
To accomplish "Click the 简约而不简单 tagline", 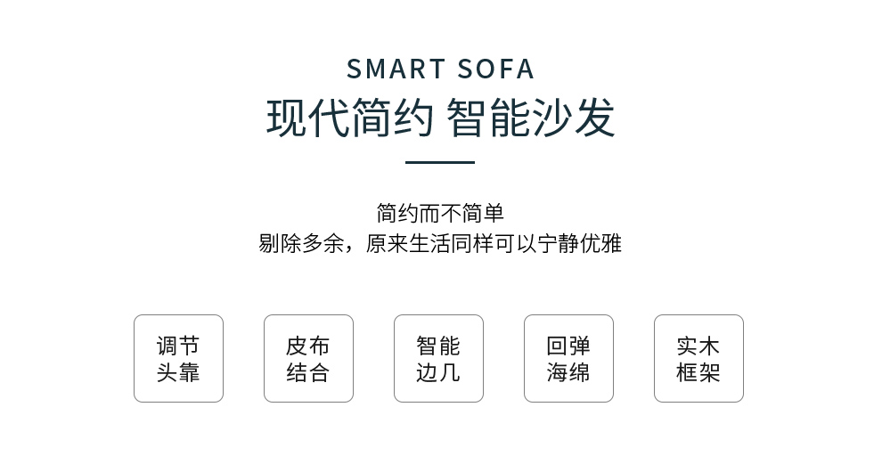I will (x=440, y=213).
